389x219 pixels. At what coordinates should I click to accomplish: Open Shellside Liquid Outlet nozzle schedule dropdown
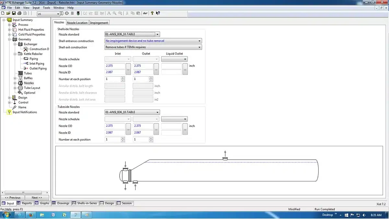[x=174, y=59]
